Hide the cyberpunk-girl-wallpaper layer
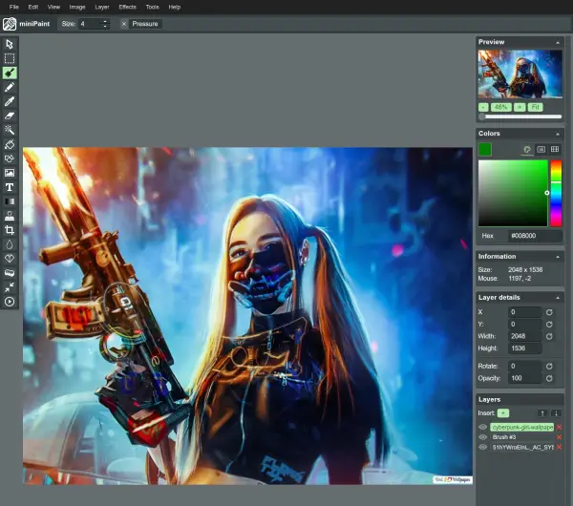Image resolution: width=573 pixels, height=506 pixels. [x=482, y=427]
